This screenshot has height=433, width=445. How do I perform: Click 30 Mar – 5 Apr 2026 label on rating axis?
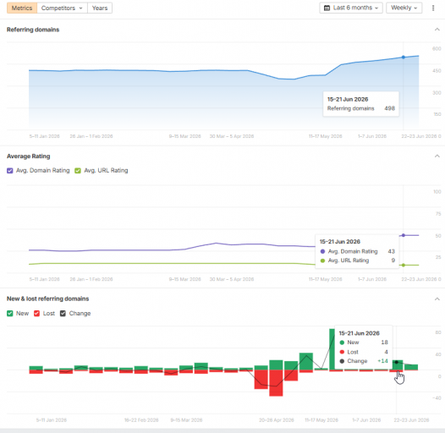(232, 279)
